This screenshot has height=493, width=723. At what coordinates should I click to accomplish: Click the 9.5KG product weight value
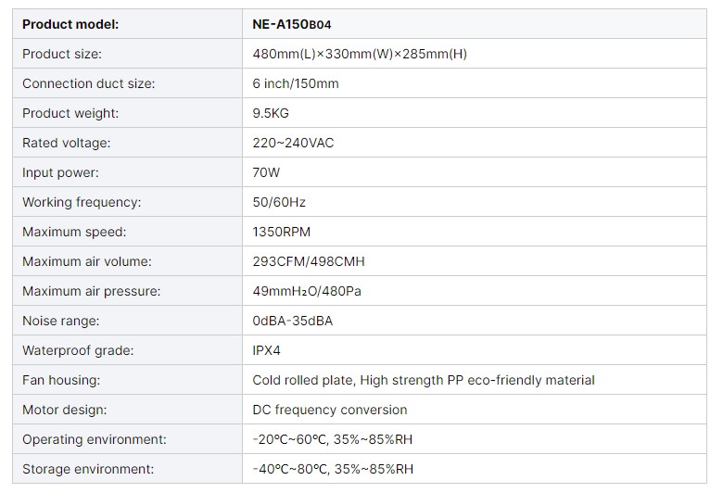271,113
